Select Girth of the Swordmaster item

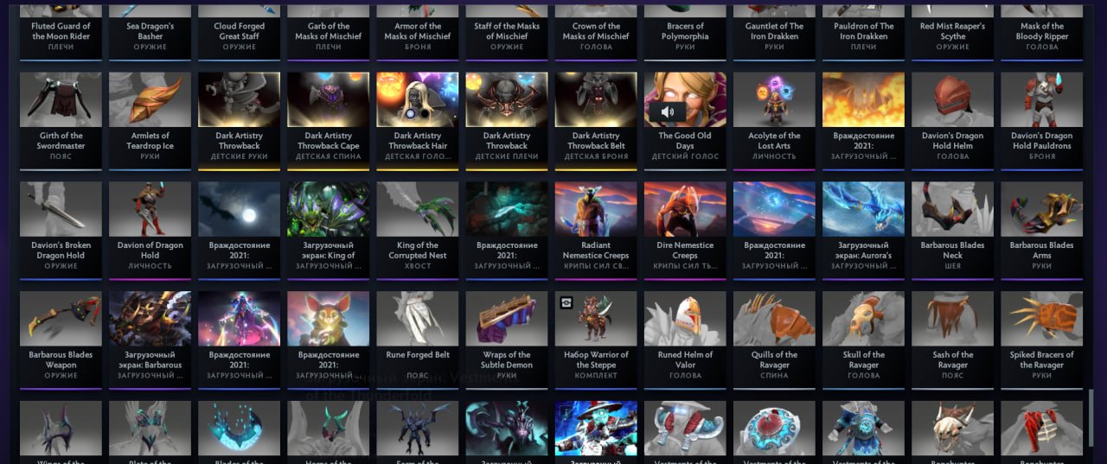pyautogui.click(x=61, y=120)
